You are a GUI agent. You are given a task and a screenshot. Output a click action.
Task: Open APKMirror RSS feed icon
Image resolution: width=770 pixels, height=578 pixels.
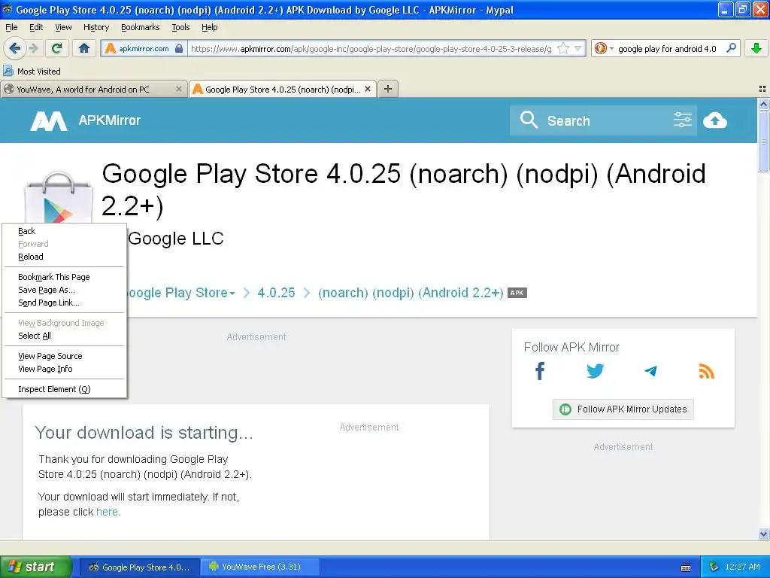706,371
